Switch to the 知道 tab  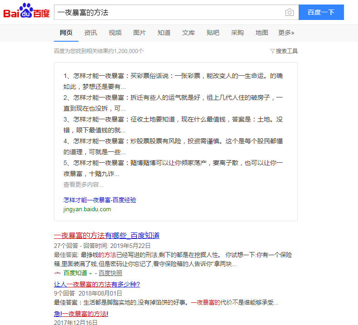pos(164,33)
